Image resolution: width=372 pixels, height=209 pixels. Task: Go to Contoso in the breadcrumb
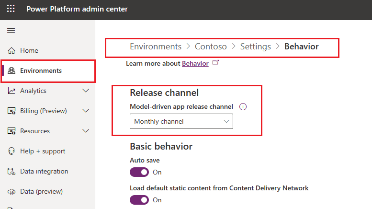pos(211,46)
